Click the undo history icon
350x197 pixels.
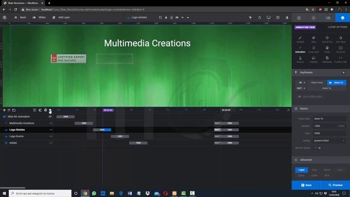[x=260, y=18]
